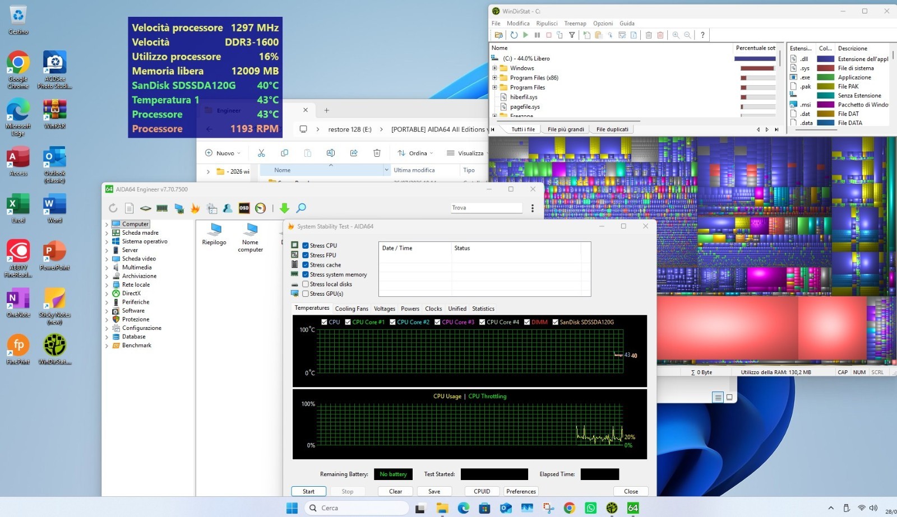
Task: Toggle the CPU Core #3 graph checkbox
Action: [437, 322]
